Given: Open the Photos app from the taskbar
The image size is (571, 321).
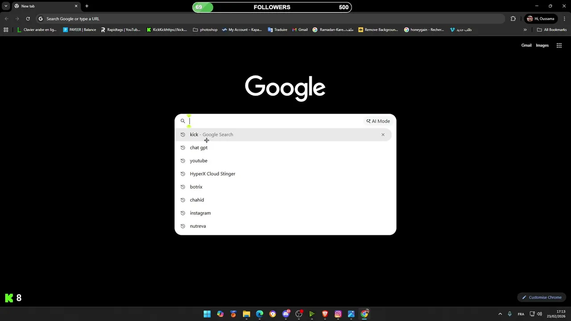Looking at the screenshot, I should (351, 314).
